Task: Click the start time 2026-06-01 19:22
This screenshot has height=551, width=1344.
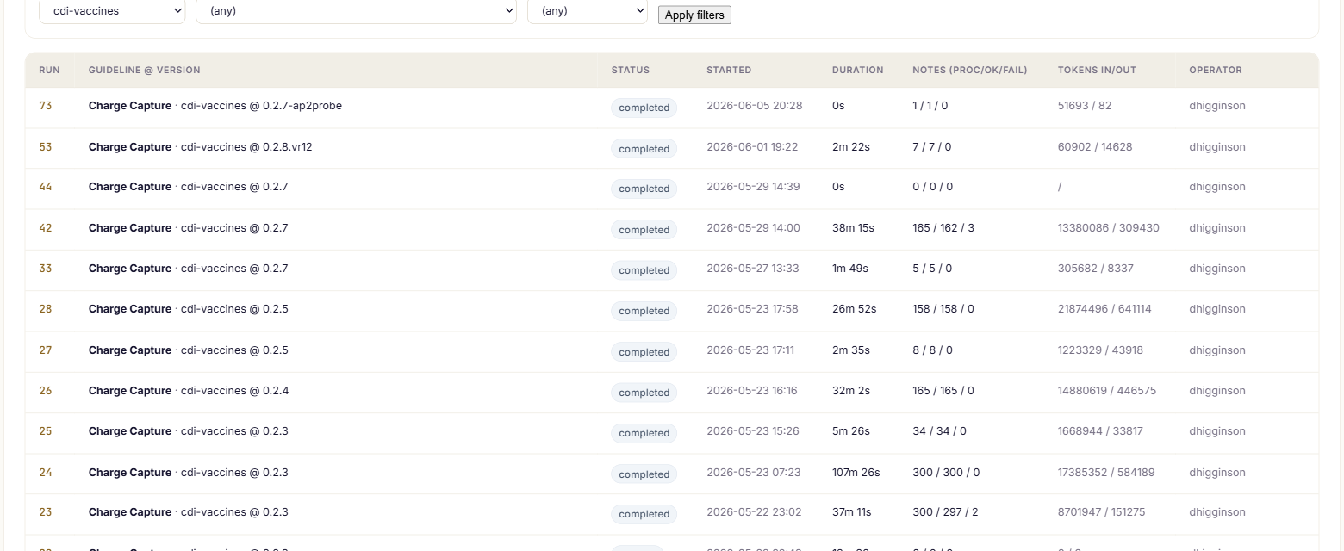Action: pos(752,147)
